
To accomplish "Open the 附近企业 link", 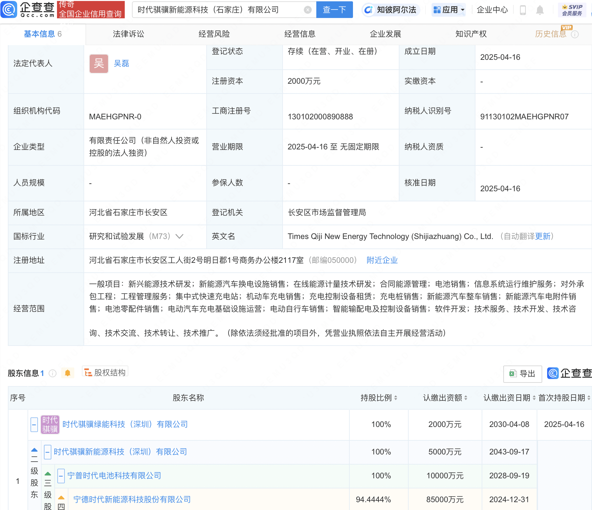I will (x=382, y=260).
